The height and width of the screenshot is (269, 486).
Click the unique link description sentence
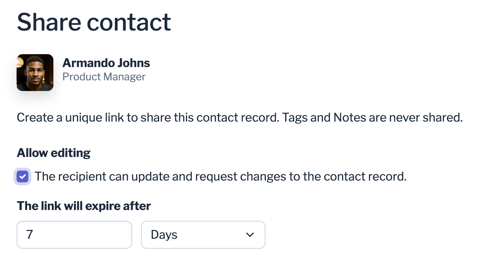(240, 117)
